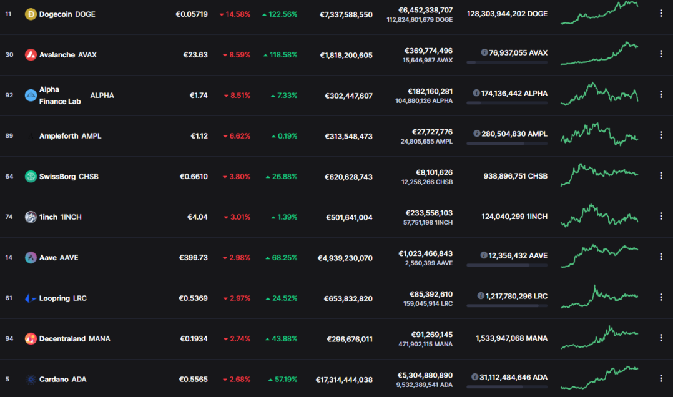Open the three-dot menu for Ampleforth

661,135
